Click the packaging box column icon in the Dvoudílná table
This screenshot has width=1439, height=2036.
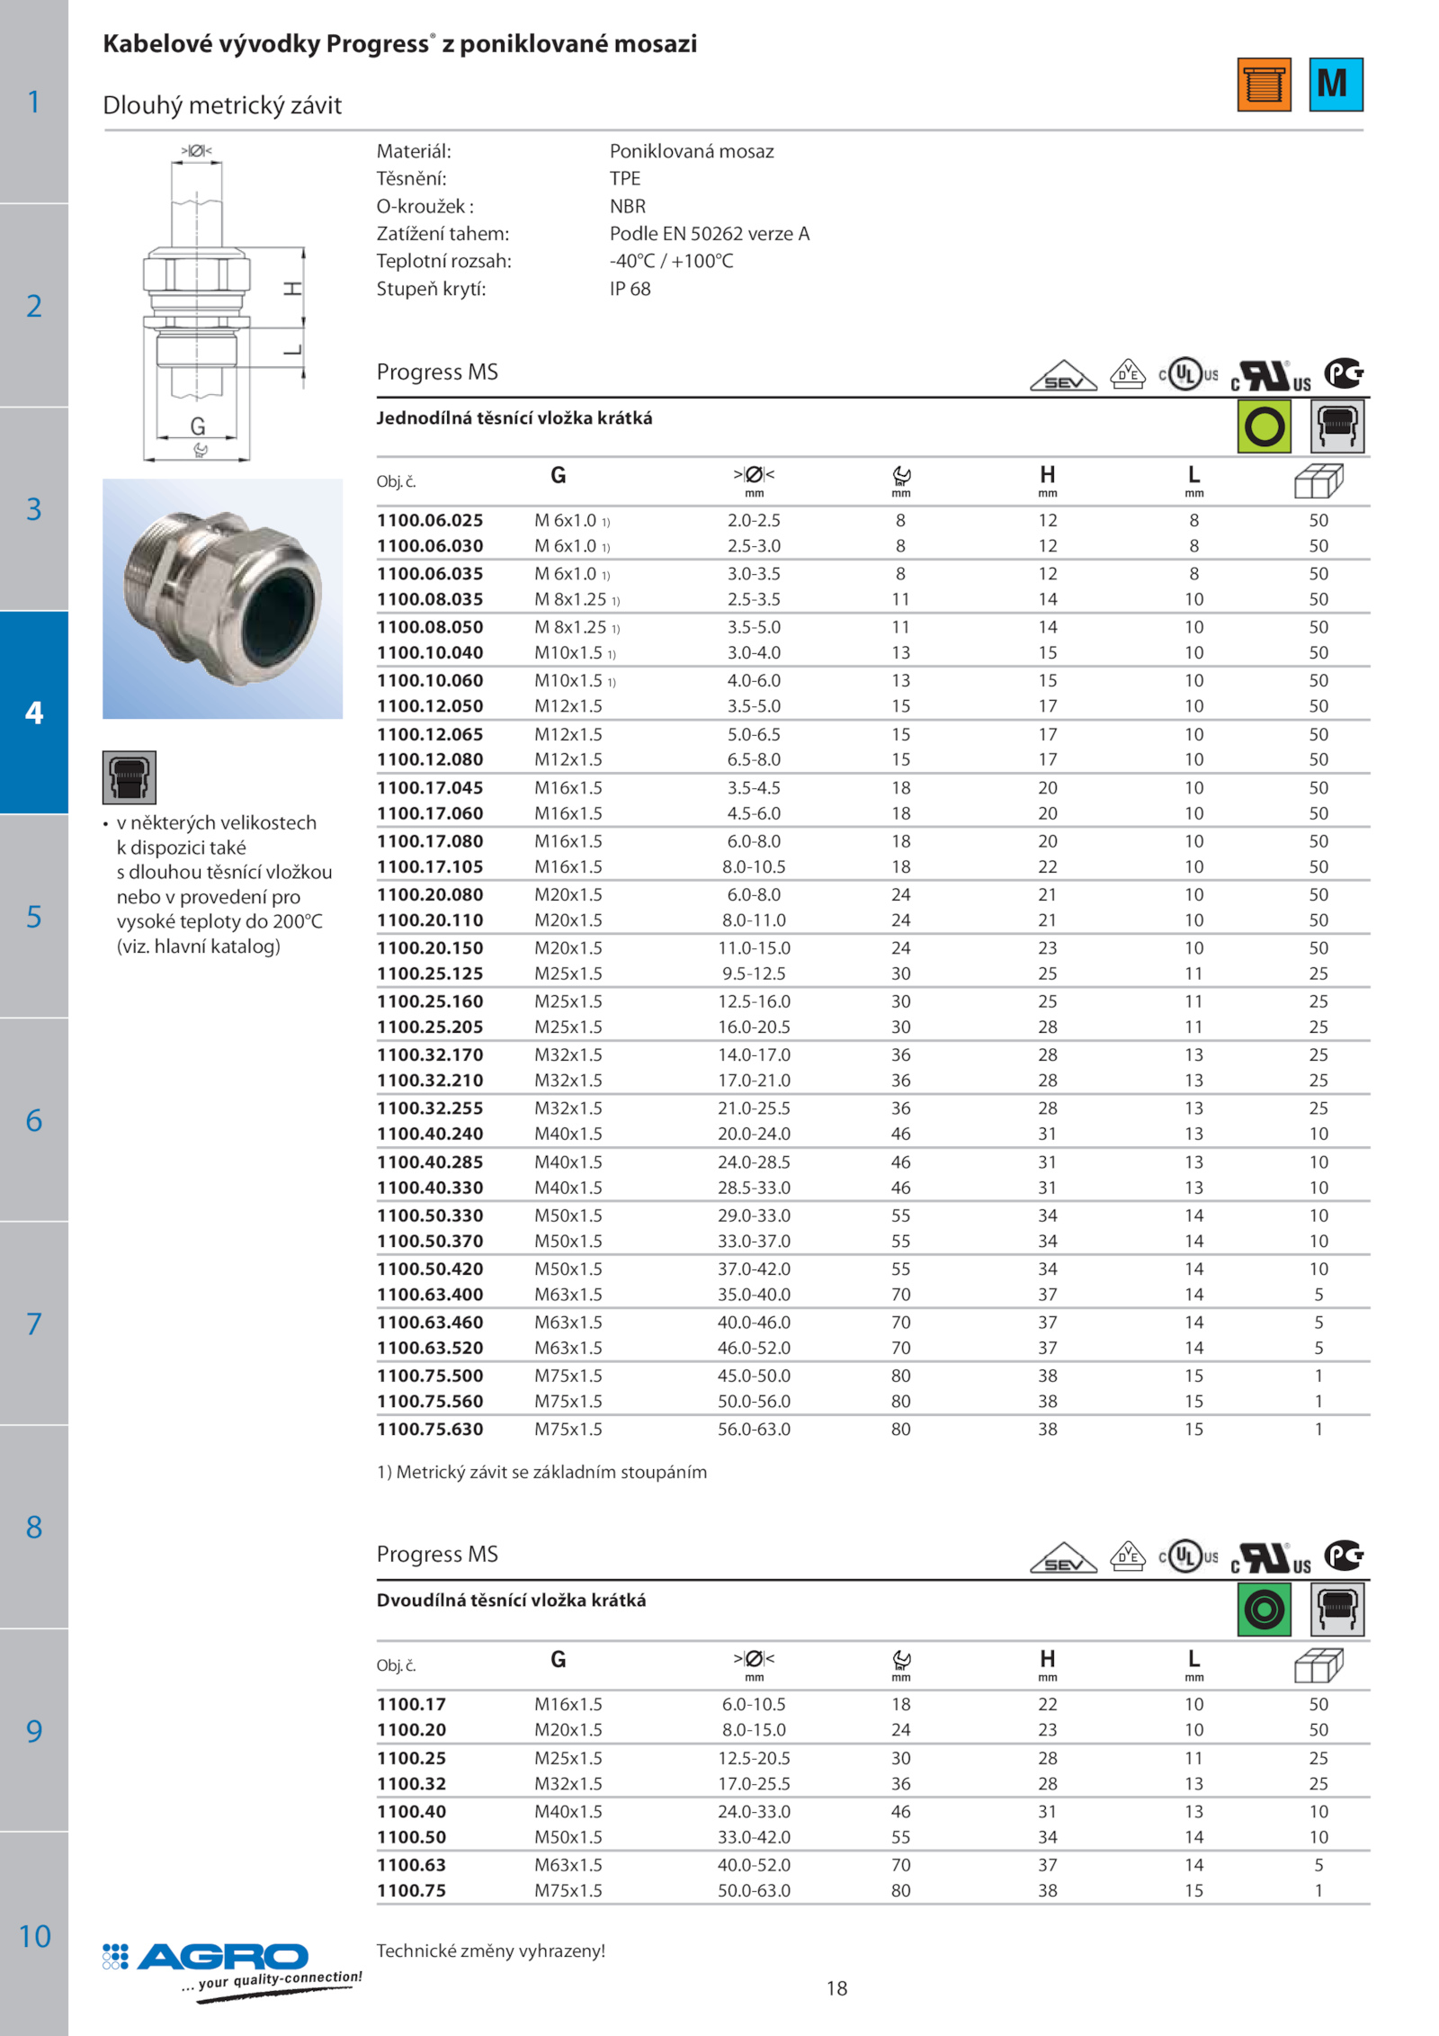coord(1318,1664)
